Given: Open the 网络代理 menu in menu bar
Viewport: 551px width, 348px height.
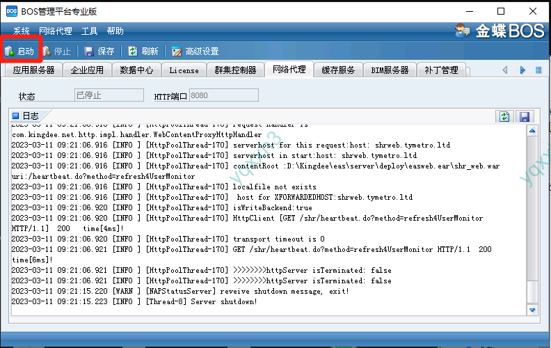Looking at the screenshot, I should [55, 31].
